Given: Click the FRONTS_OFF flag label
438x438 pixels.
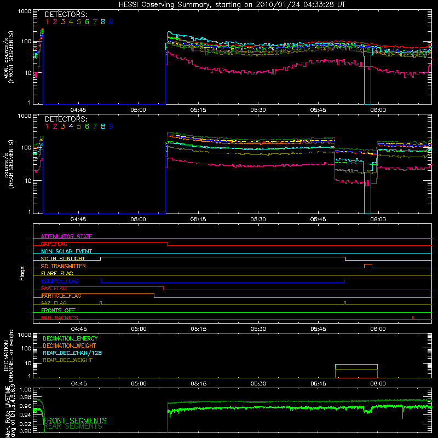Looking at the screenshot, I should [58, 310].
